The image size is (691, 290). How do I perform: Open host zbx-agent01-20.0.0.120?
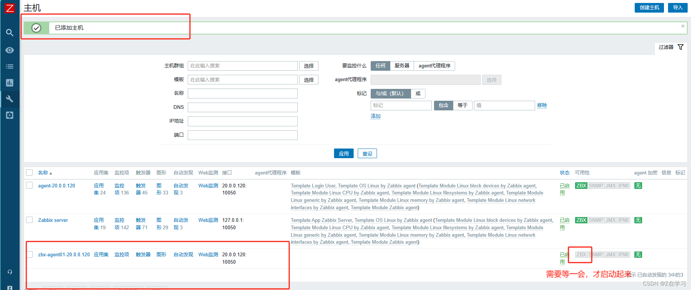tap(64, 254)
